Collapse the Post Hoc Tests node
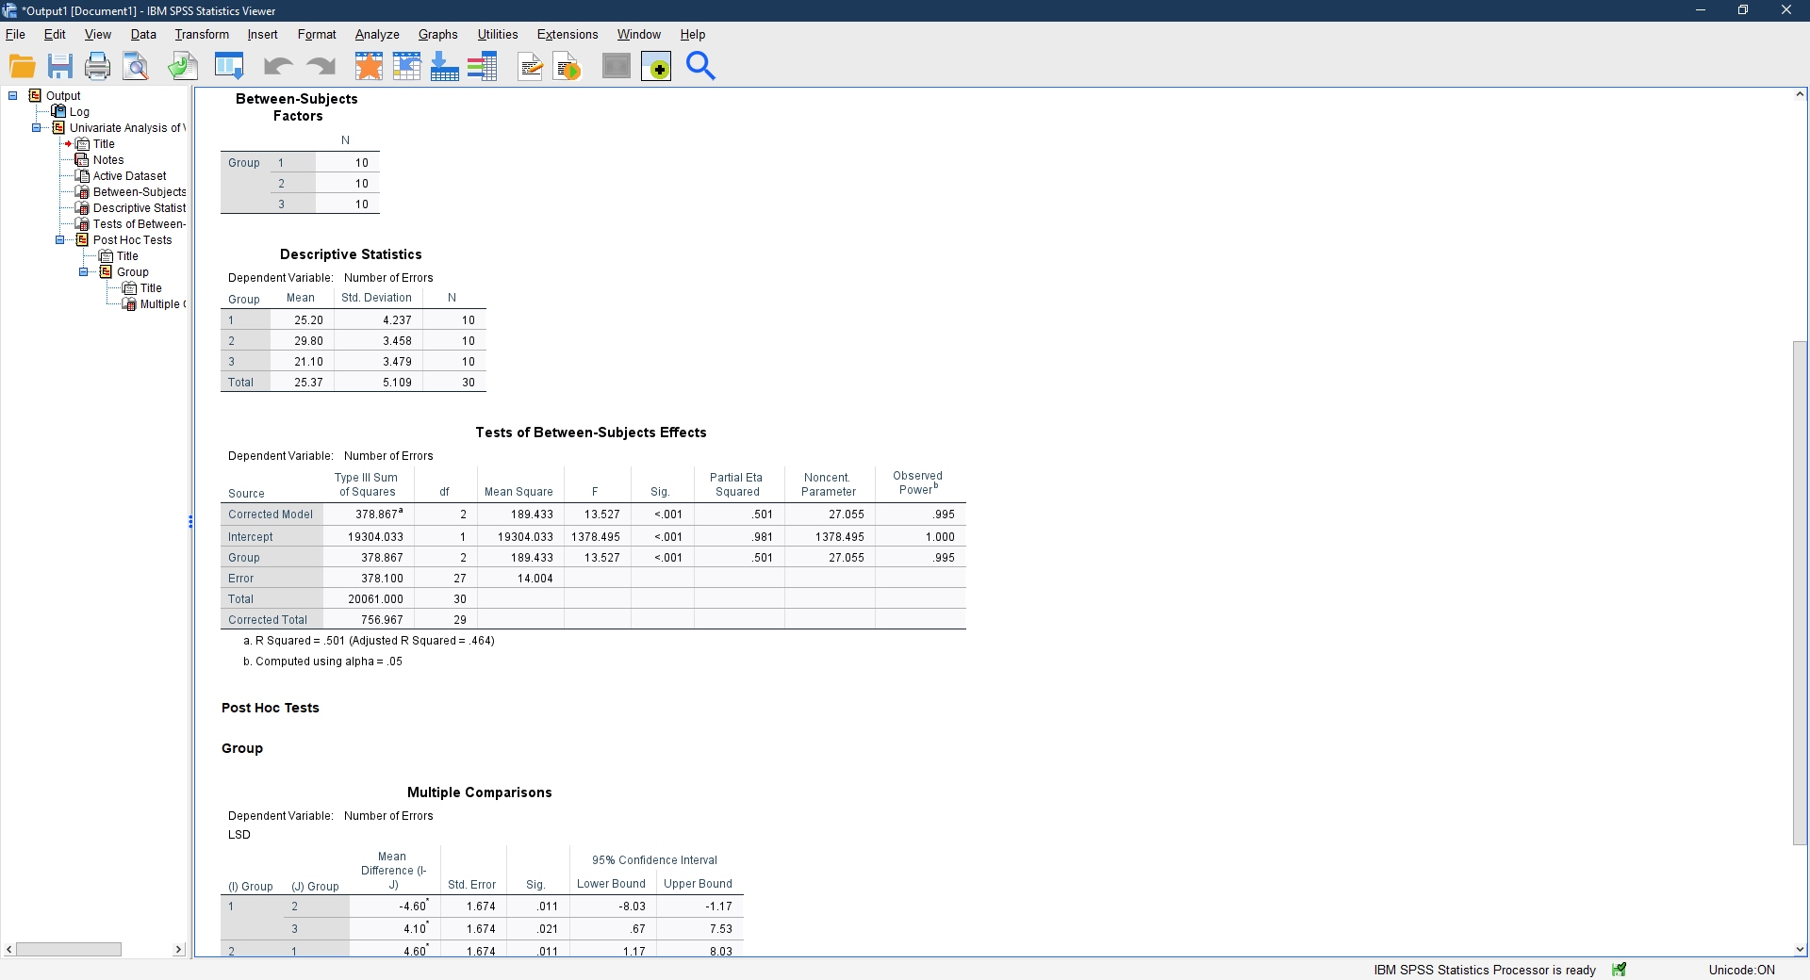1810x980 pixels. 60,239
